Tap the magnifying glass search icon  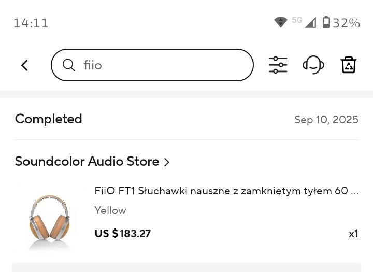(68, 65)
